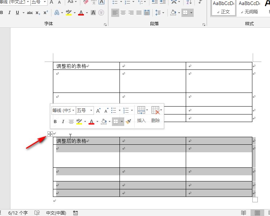270x216 pixels.
Task: Justify text in the ribbon
Action: (x=139, y=13)
